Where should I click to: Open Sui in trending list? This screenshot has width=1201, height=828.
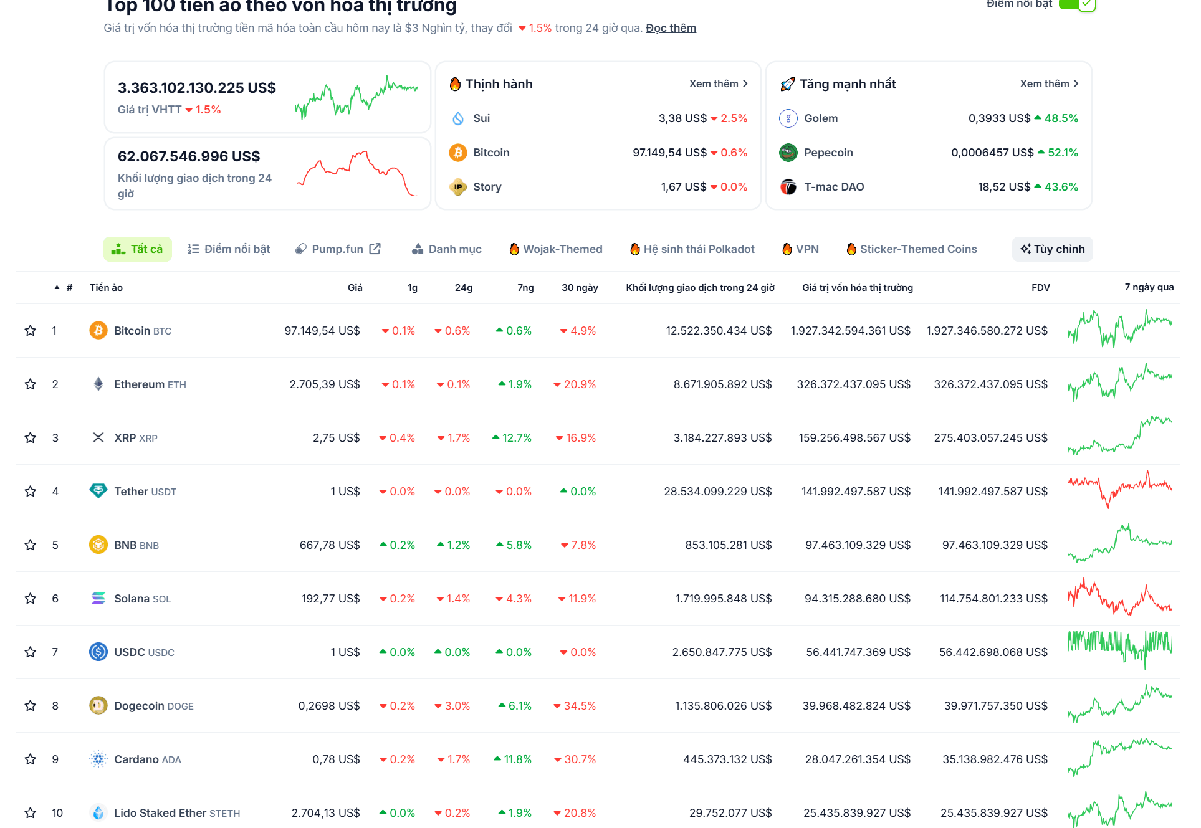coord(481,118)
